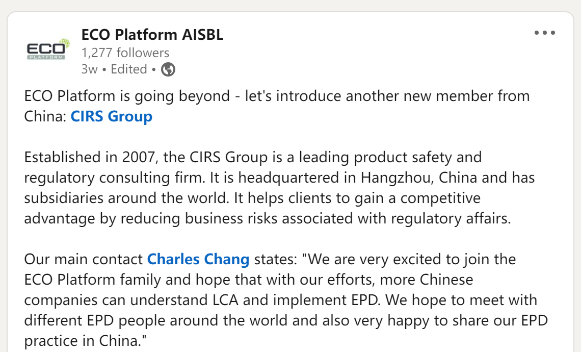This screenshot has width=581, height=352.
Task: Open Charles Chang's profile mention
Action: pyautogui.click(x=198, y=259)
